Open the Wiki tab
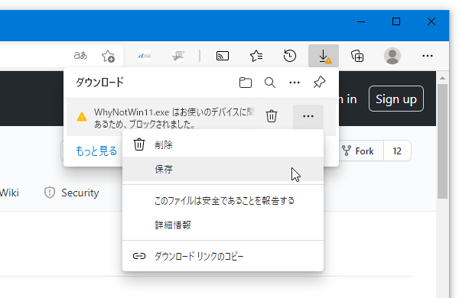Image resolution: width=459 pixels, height=298 pixels. click(x=9, y=193)
